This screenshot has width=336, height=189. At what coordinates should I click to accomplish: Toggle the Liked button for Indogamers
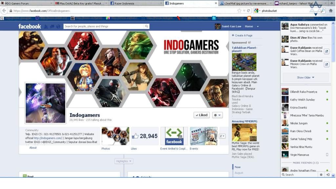coord(202,115)
